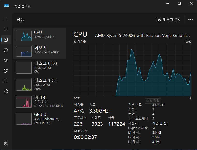
Task: Select the 메모리 performance entry
Action: tap(40, 51)
